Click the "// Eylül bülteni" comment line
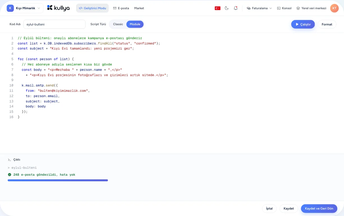344x216 pixels. tap(80, 38)
